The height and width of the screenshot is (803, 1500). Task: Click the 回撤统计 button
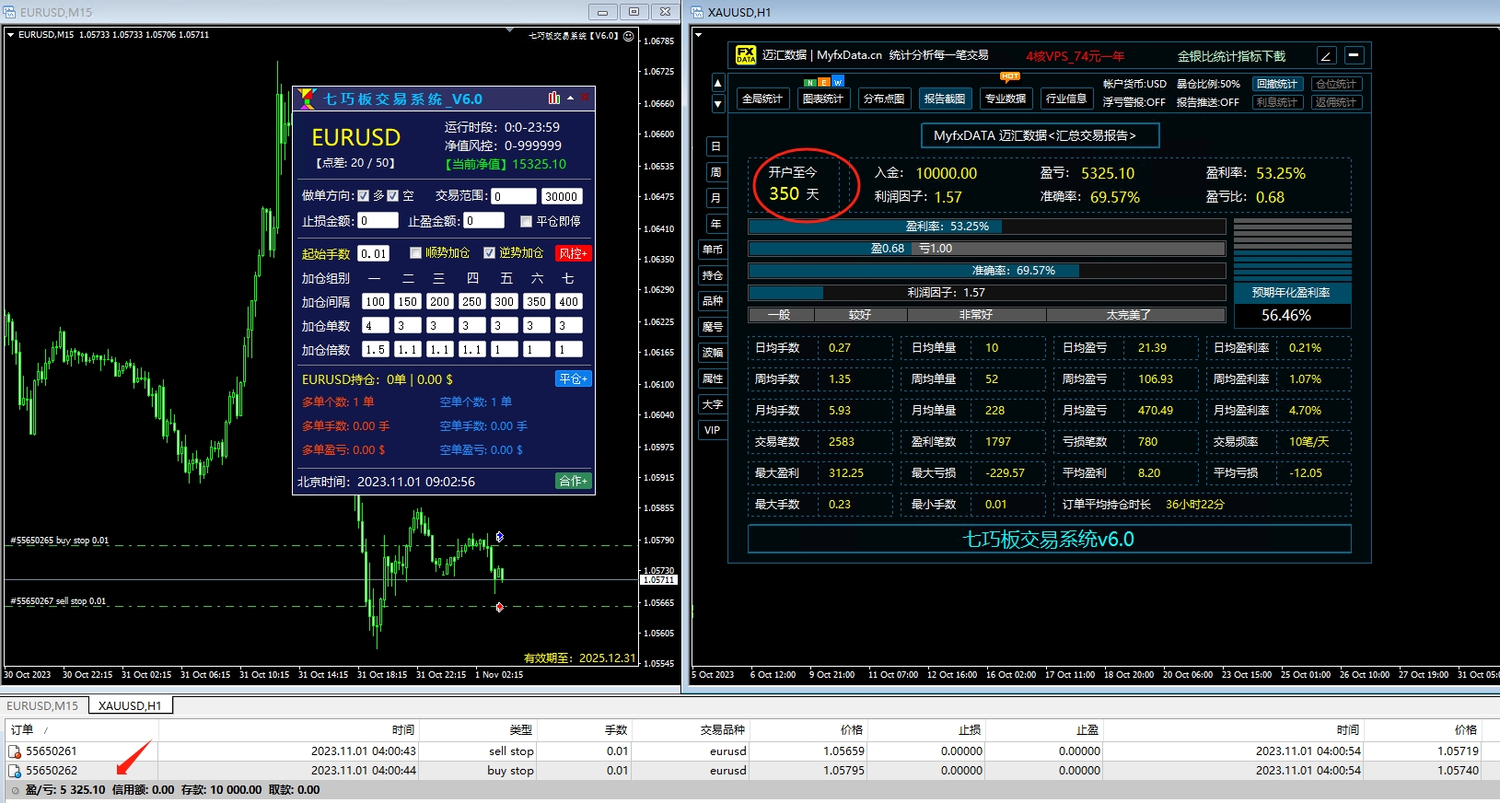[x=1276, y=84]
